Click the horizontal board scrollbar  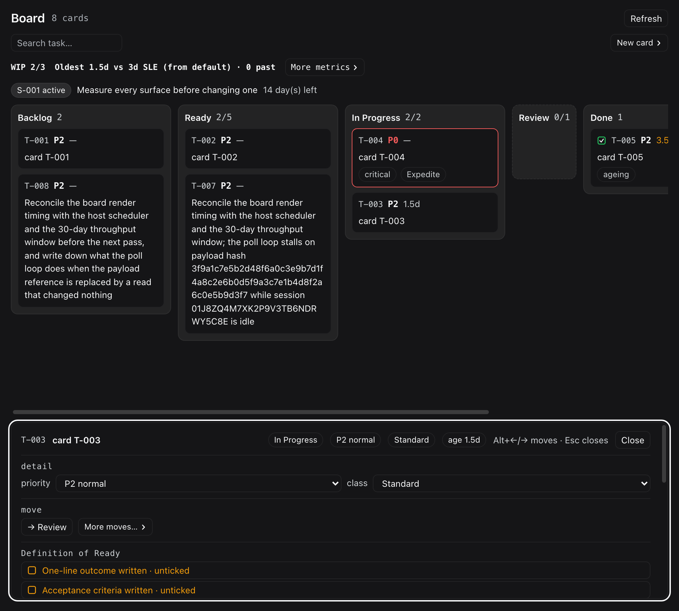pos(251,412)
